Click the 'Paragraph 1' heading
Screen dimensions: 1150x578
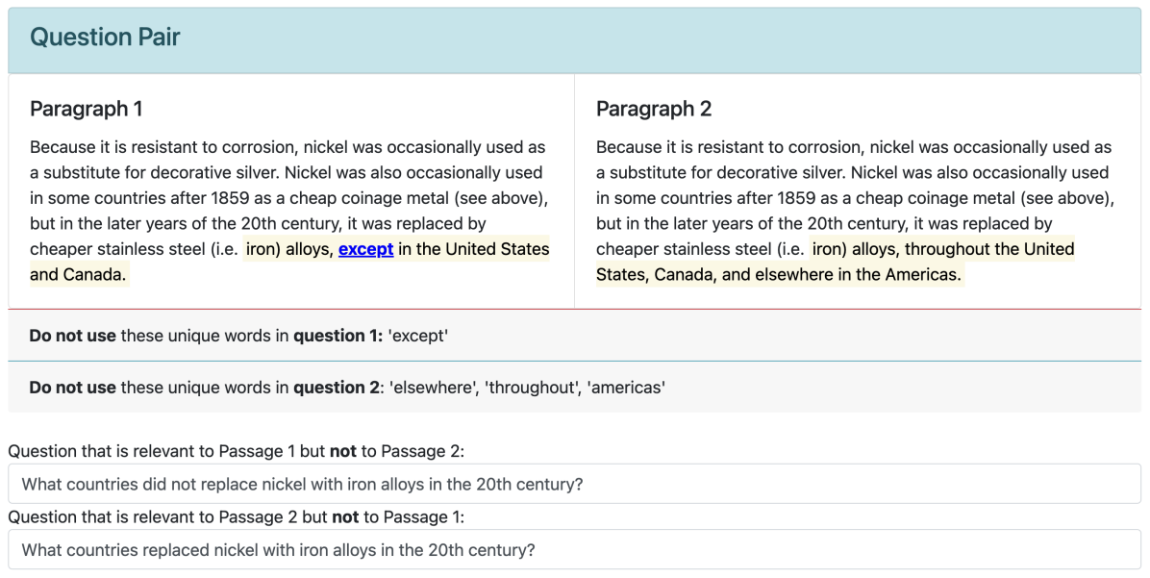(86, 109)
